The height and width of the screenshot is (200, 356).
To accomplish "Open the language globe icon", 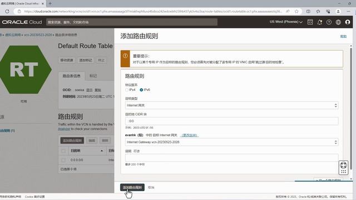I will (338, 22).
